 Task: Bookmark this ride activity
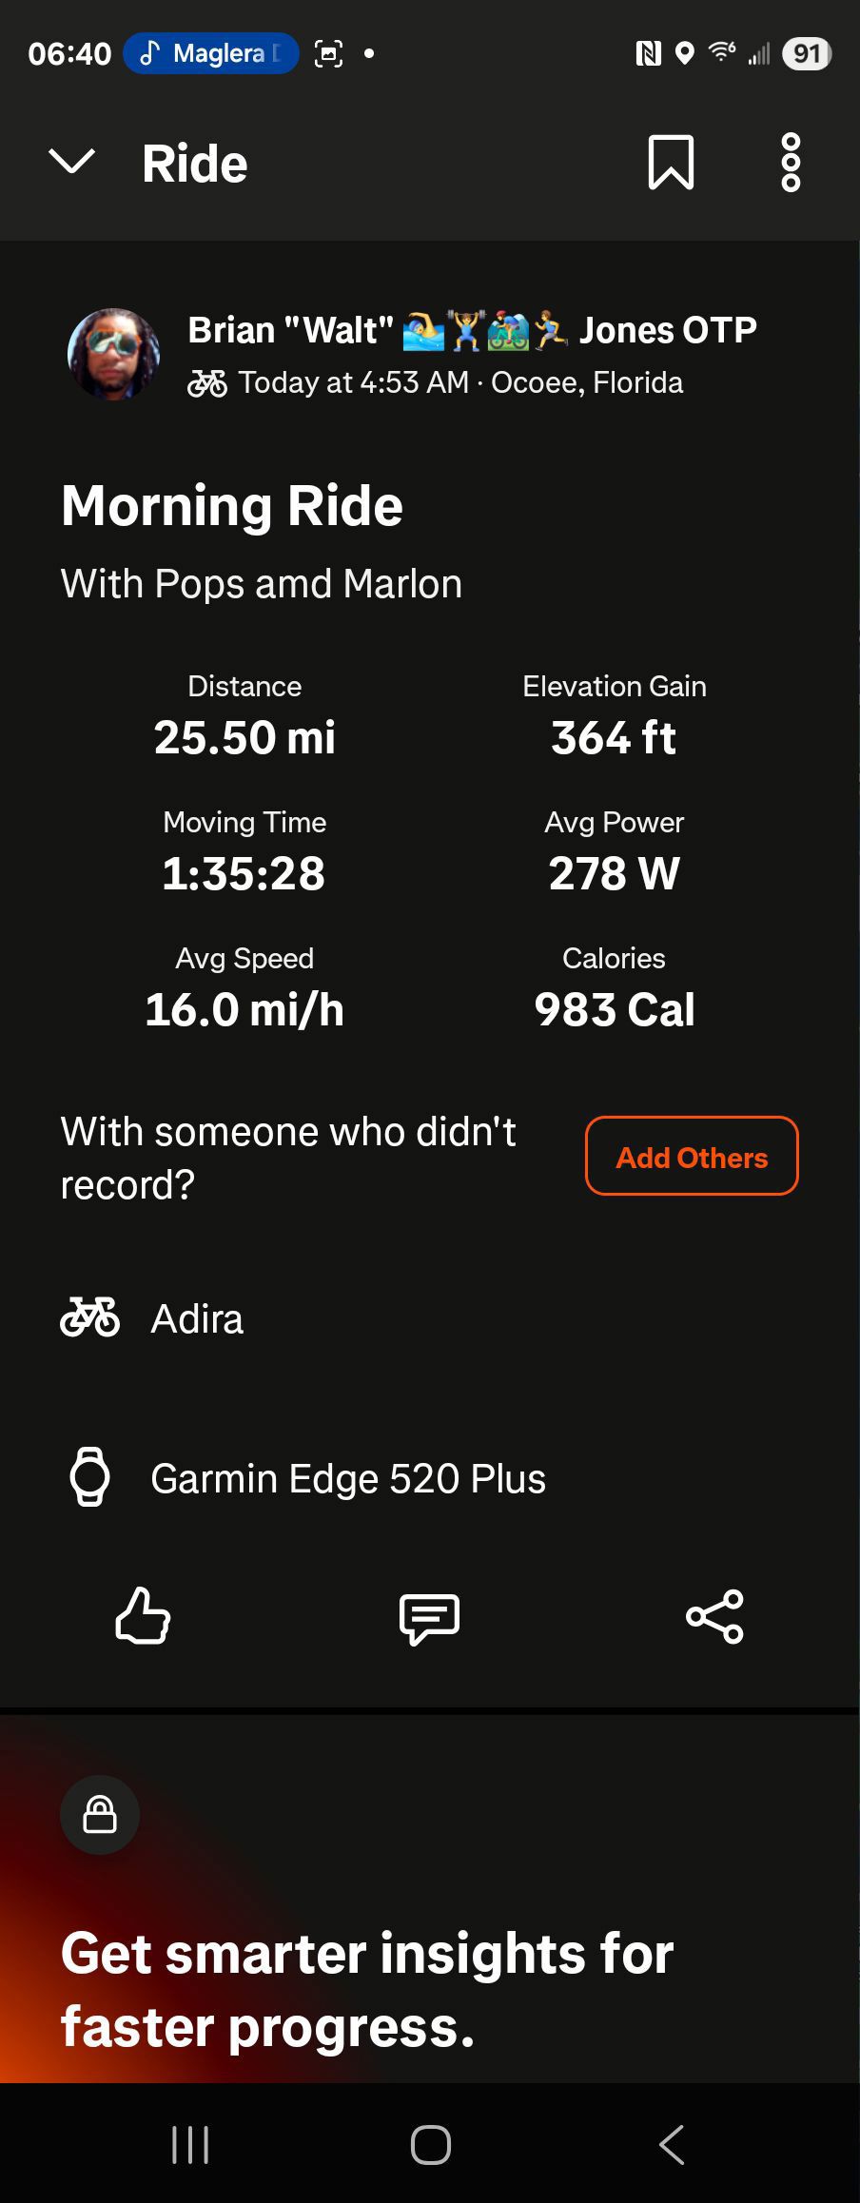click(x=671, y=163)
